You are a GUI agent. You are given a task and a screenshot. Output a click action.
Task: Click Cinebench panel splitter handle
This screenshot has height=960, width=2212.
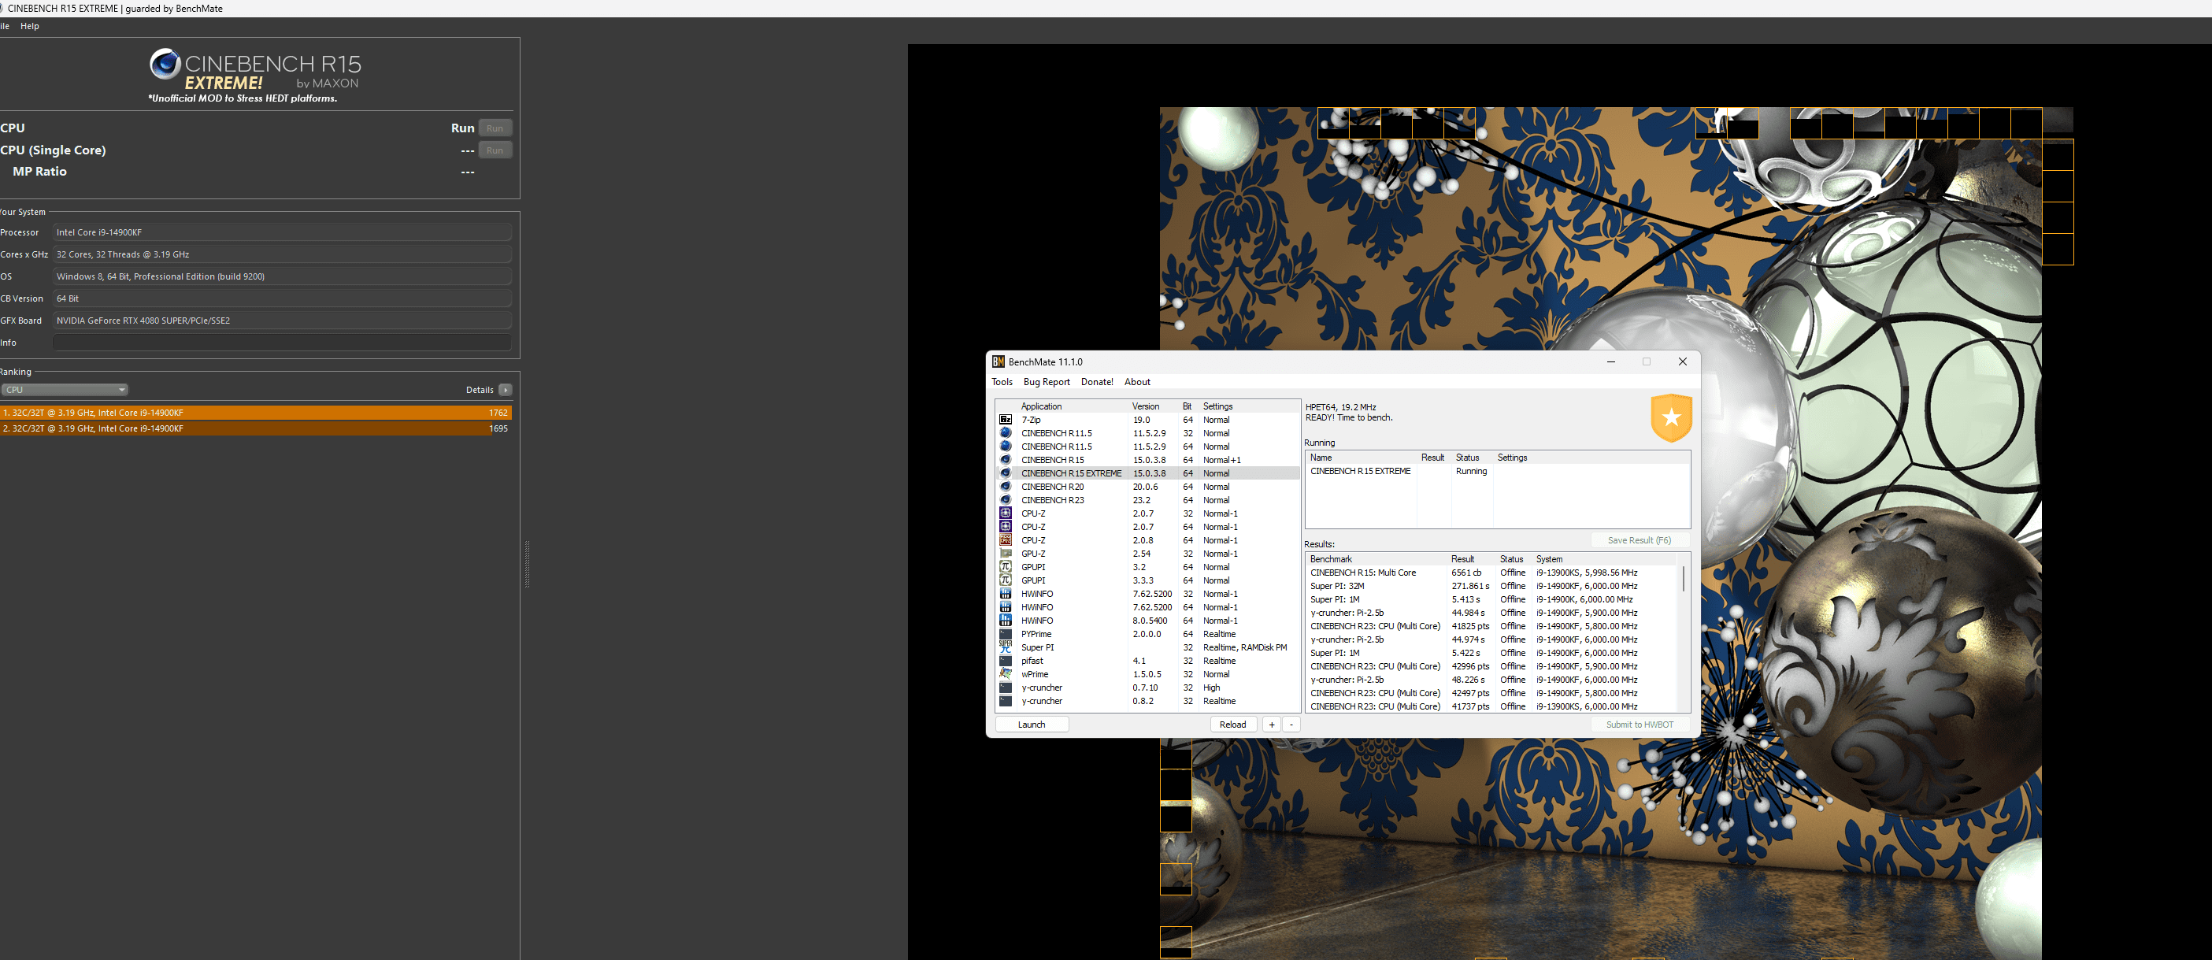[526, 564]
